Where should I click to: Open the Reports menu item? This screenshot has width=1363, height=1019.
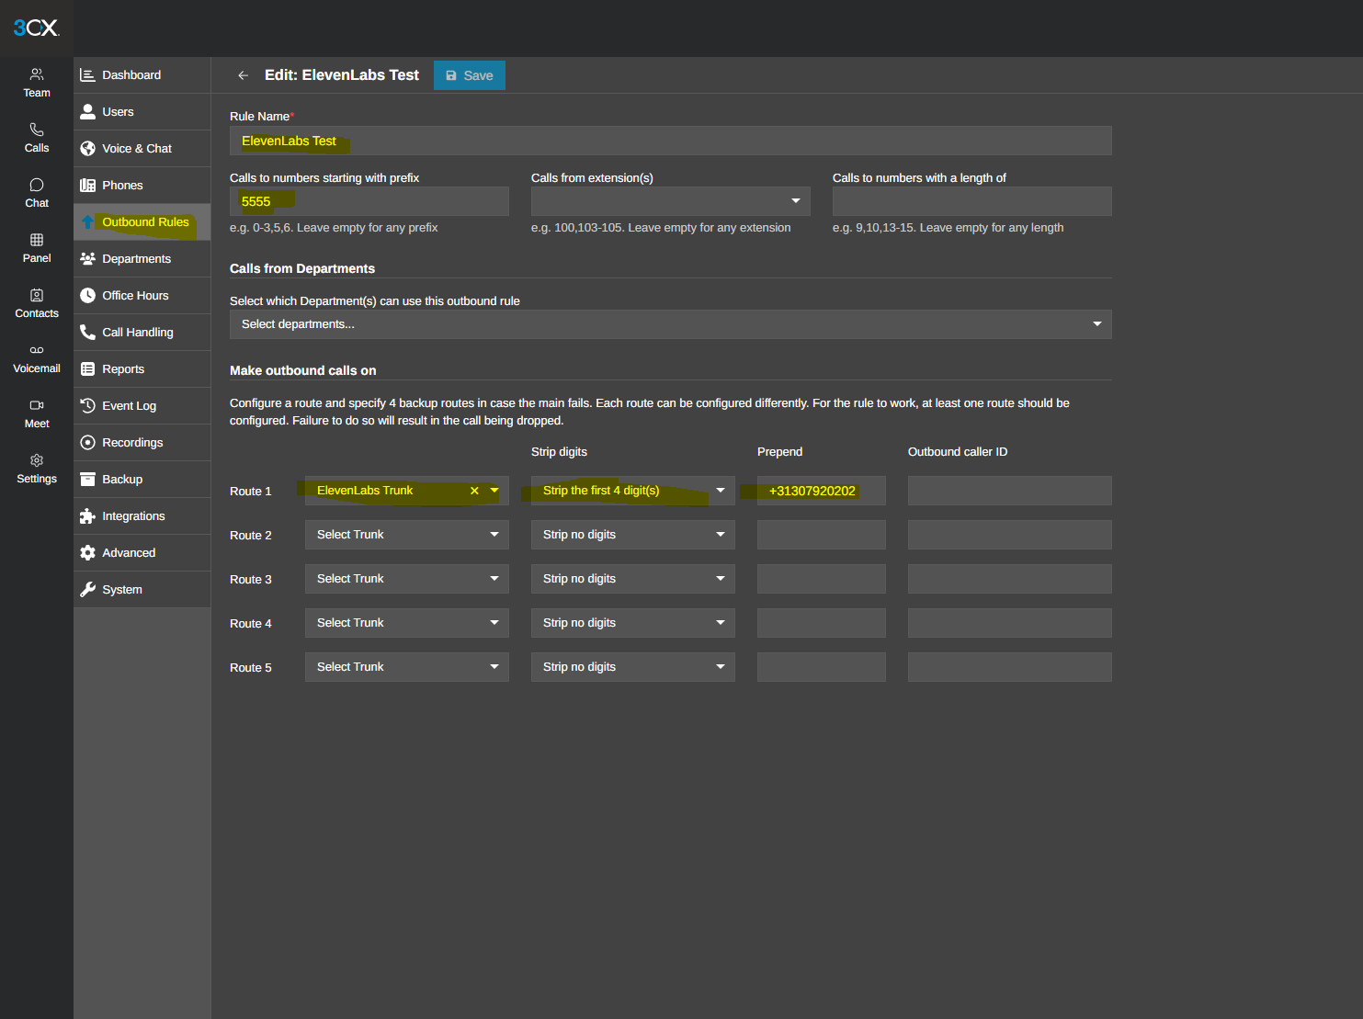click(142, 369)
